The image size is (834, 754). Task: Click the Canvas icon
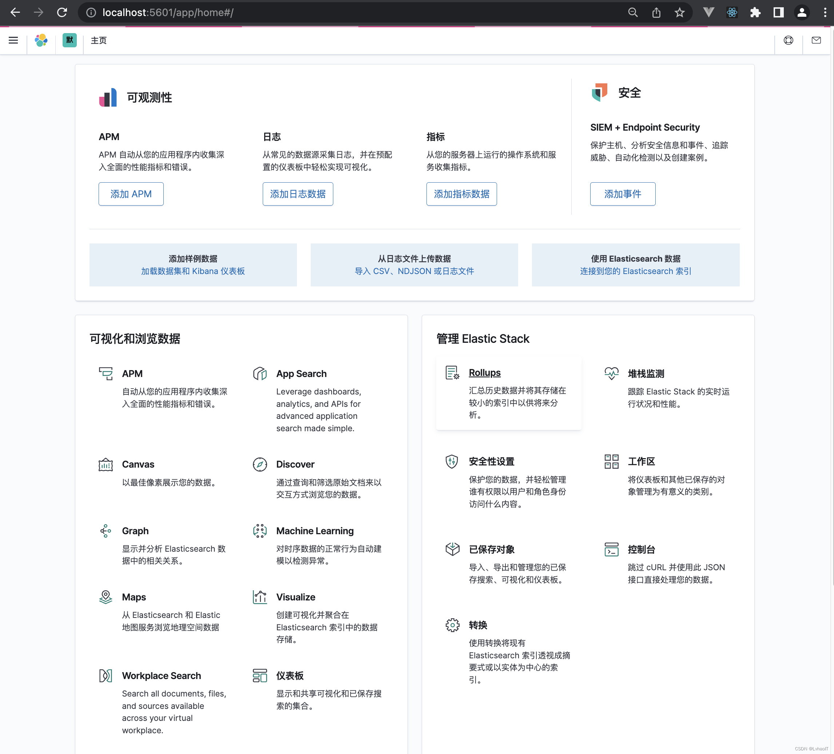(106, 464)
